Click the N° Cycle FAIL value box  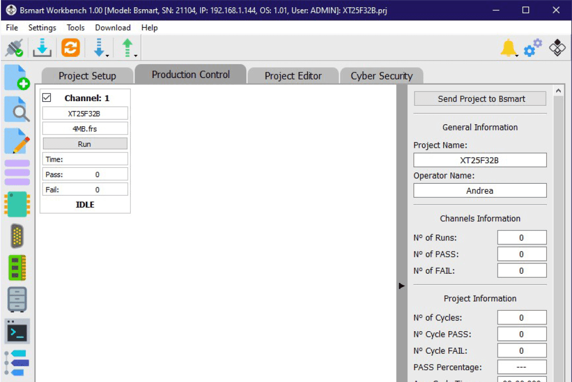tap(522, 351)
